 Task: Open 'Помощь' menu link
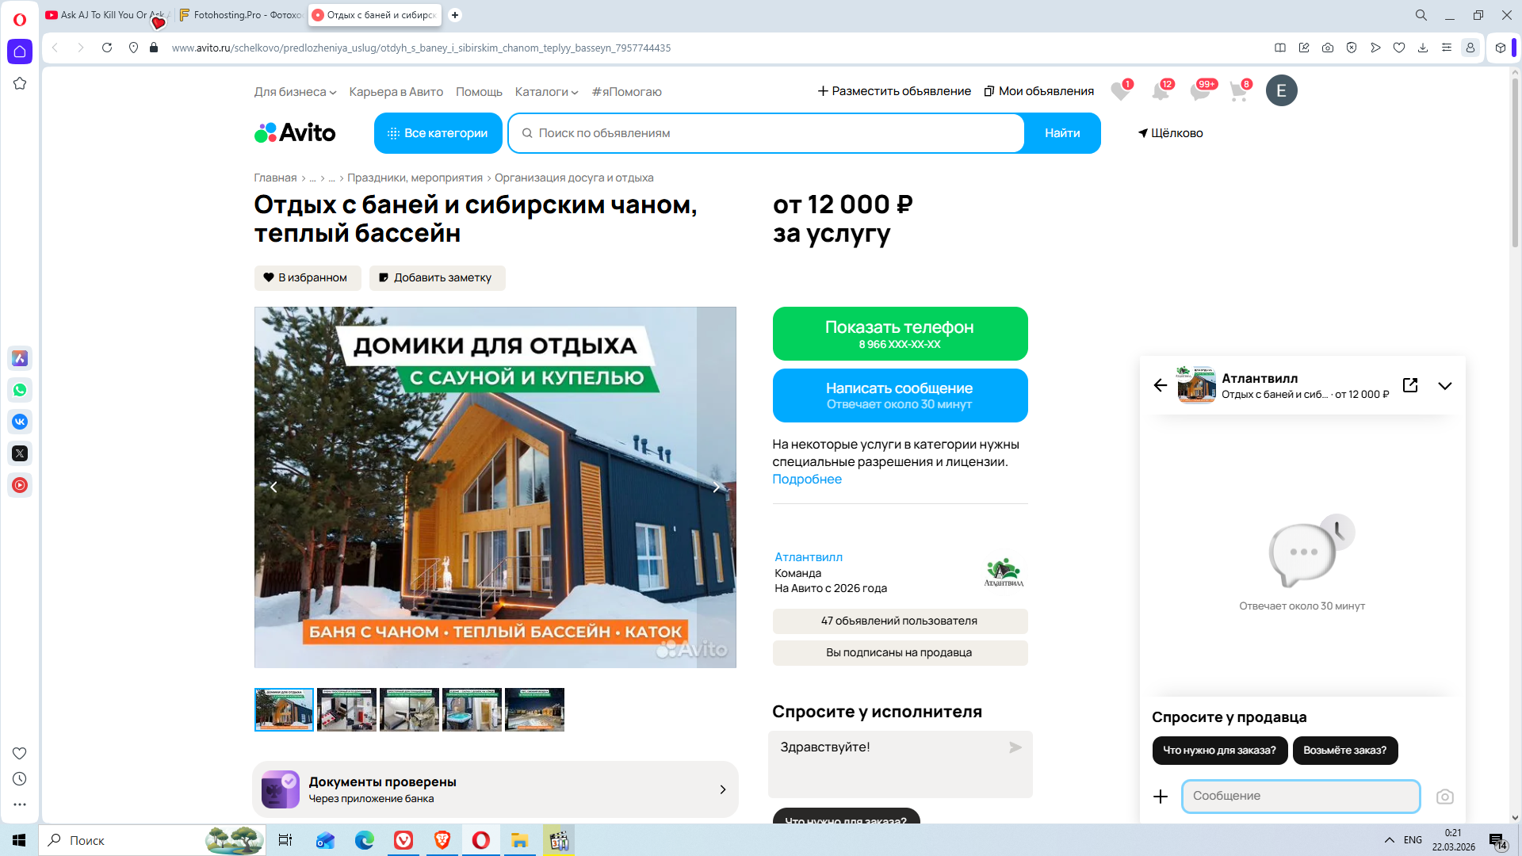pos(479,92)
